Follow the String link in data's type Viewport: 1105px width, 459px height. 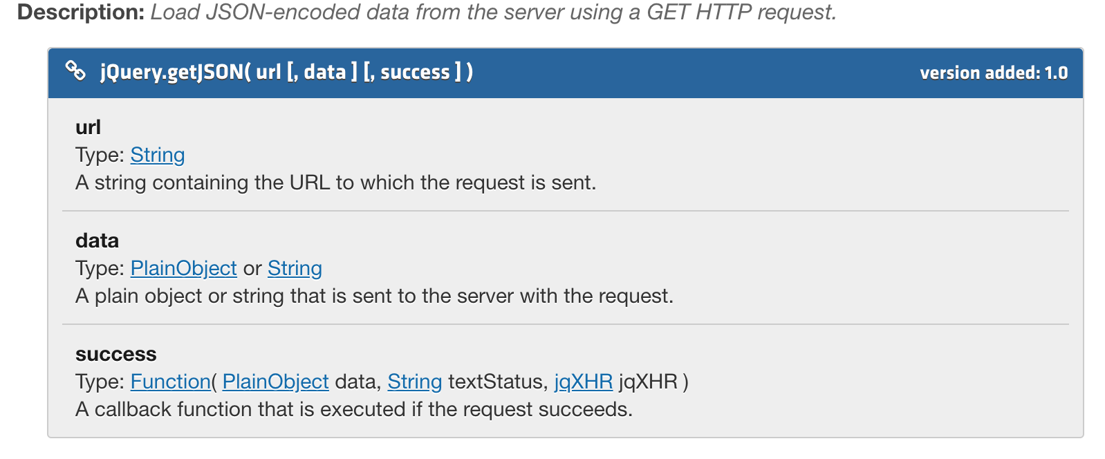pos(295,268)
